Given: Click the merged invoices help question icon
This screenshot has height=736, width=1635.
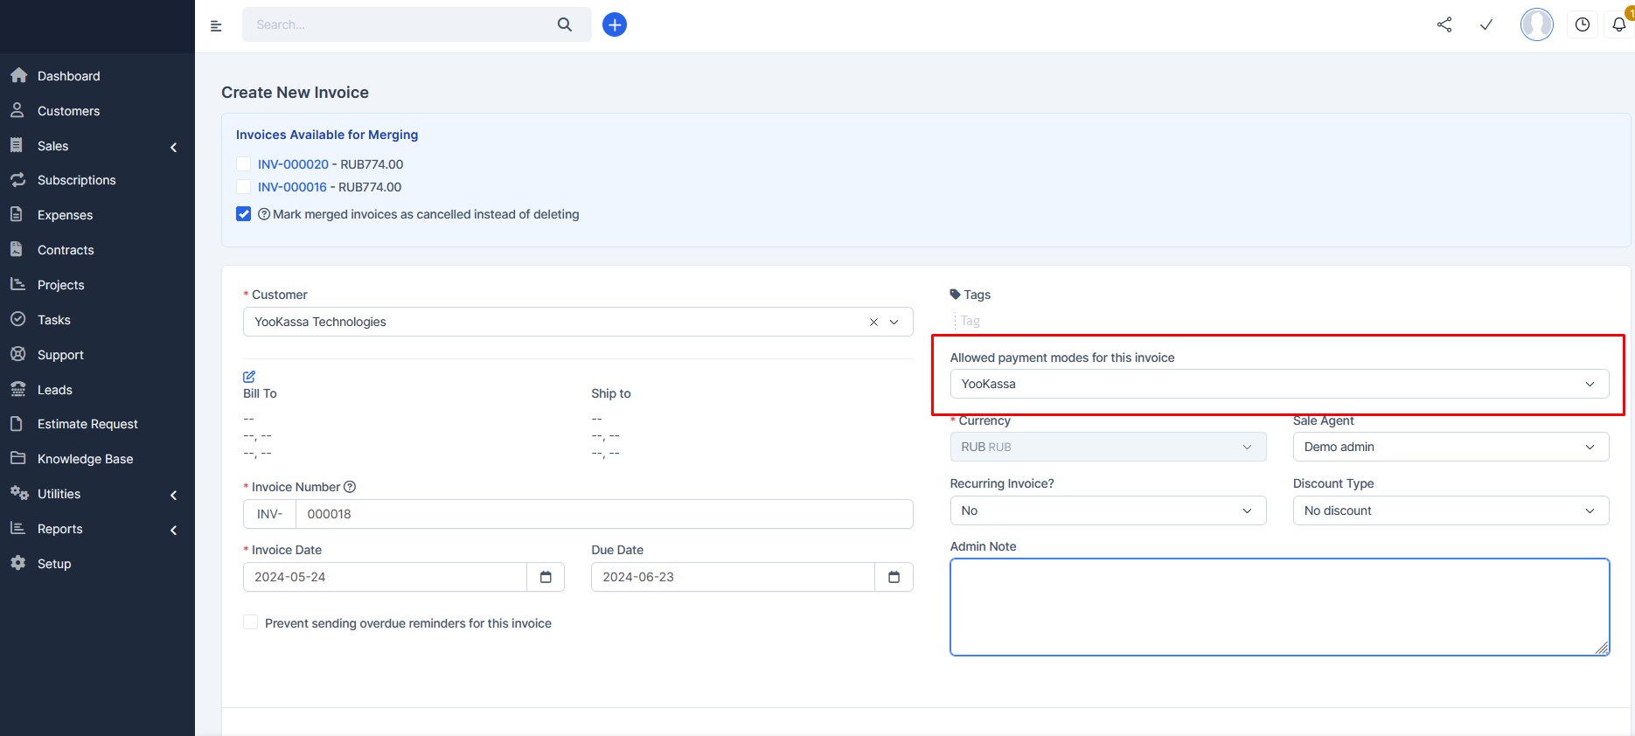Looking at the screenshot, I should coord(264,214).
